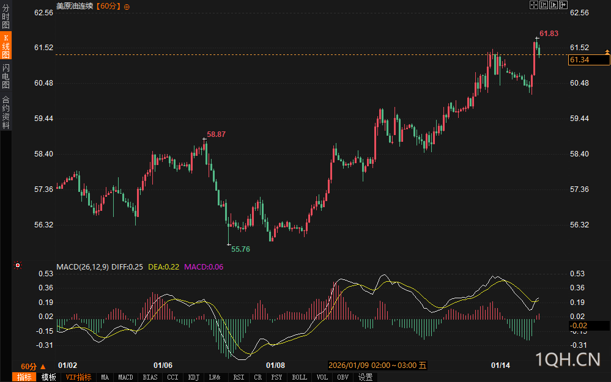Open VIP指标 indicators
Viewport: 611px width, 382px height.
(78, 377)
